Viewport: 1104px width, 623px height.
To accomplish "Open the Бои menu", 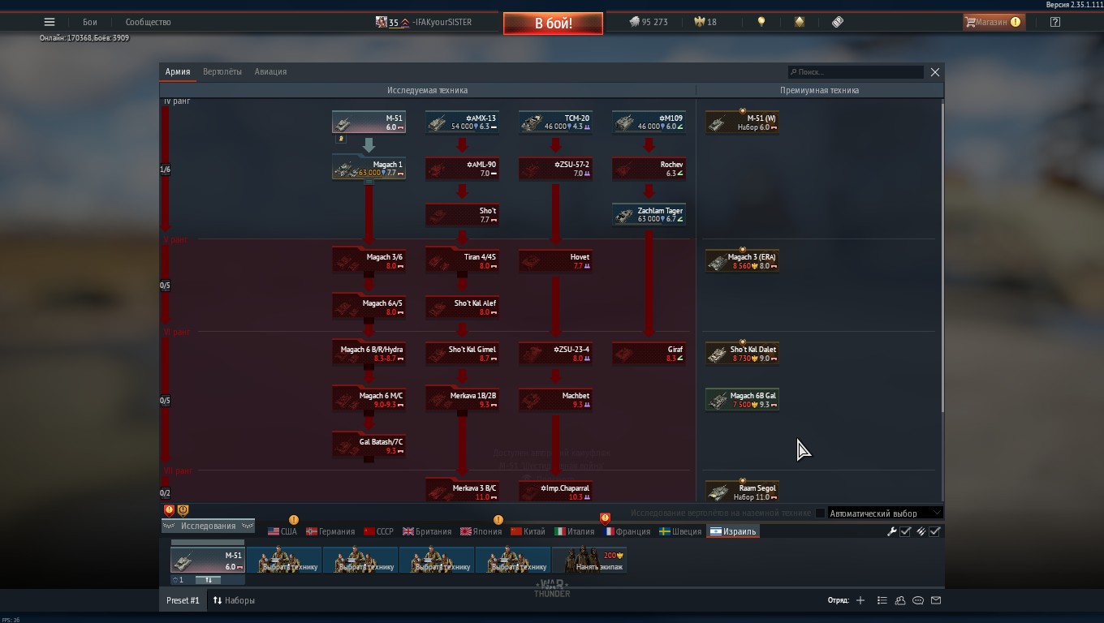I will pos(90,22).
